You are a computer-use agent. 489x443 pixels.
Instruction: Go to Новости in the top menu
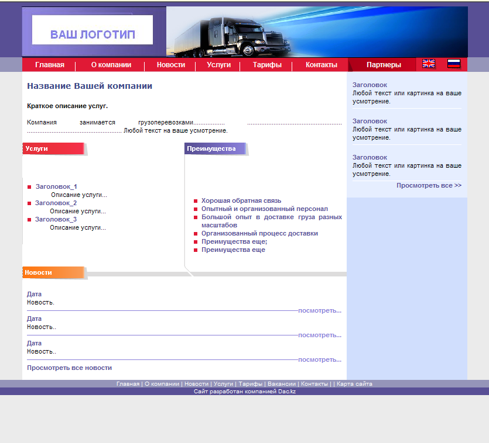[x=171, y=65]
